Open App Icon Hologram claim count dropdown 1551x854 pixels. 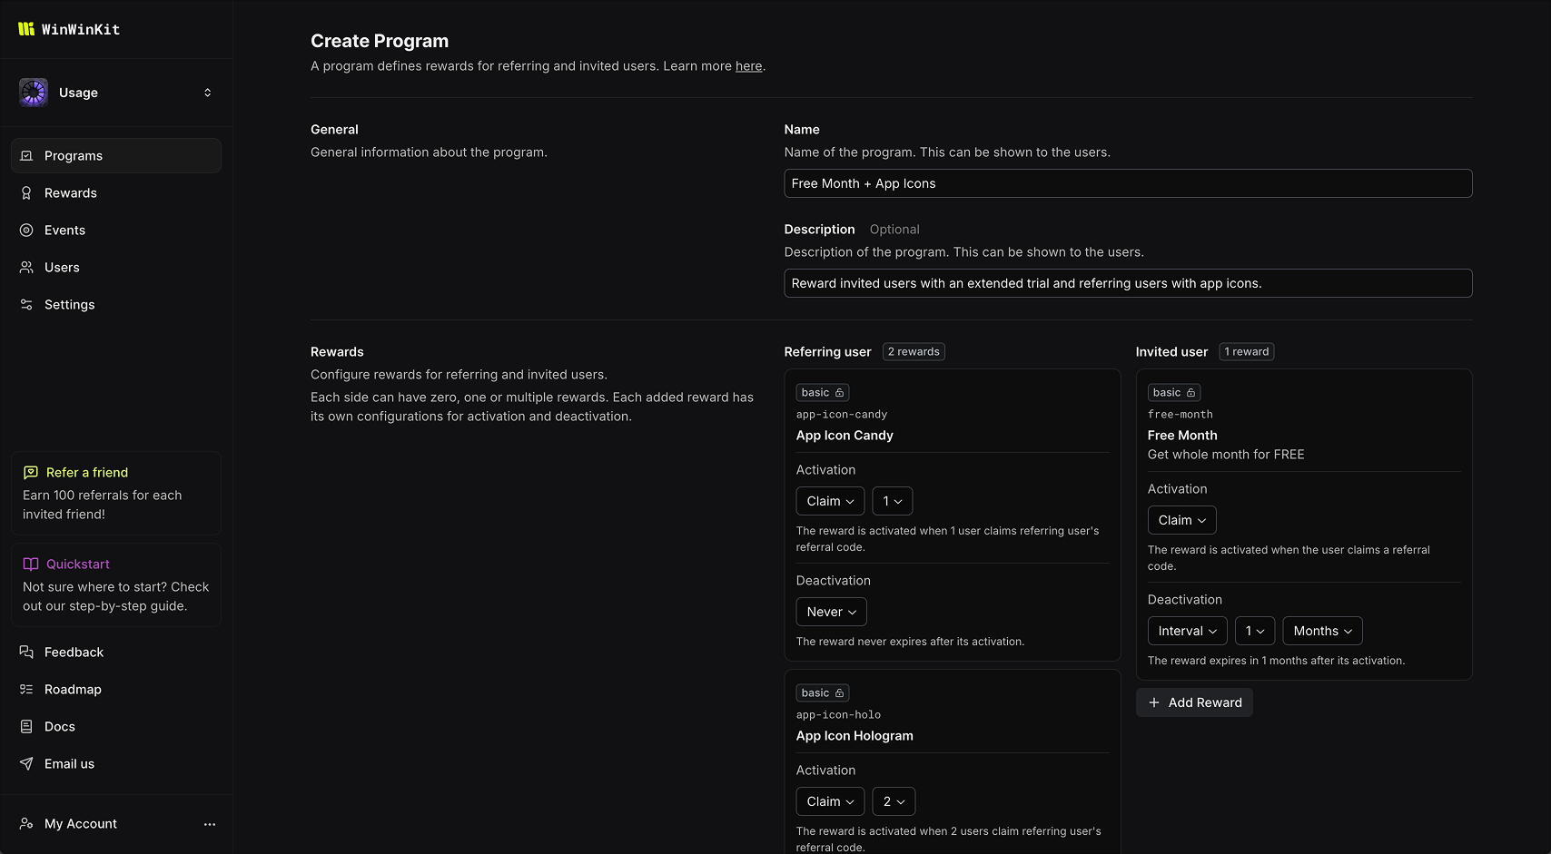[894, 802]
